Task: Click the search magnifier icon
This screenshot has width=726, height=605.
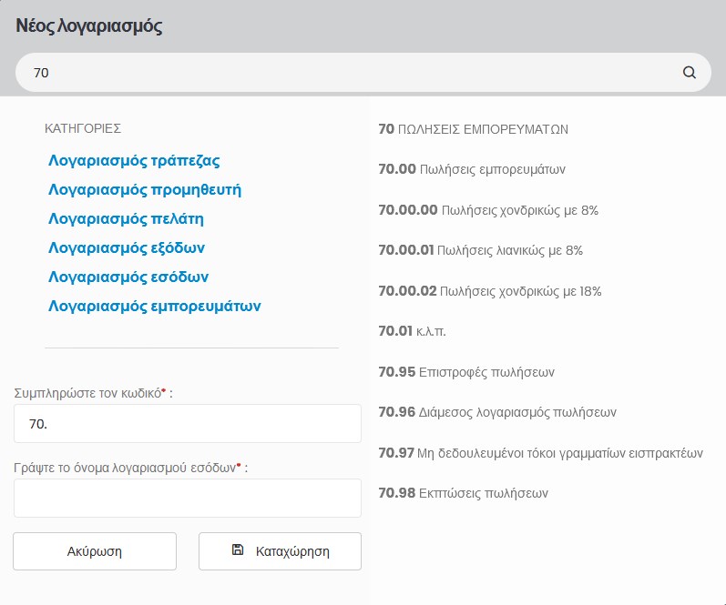Action: pyautogui.click(x=689, y=73)
